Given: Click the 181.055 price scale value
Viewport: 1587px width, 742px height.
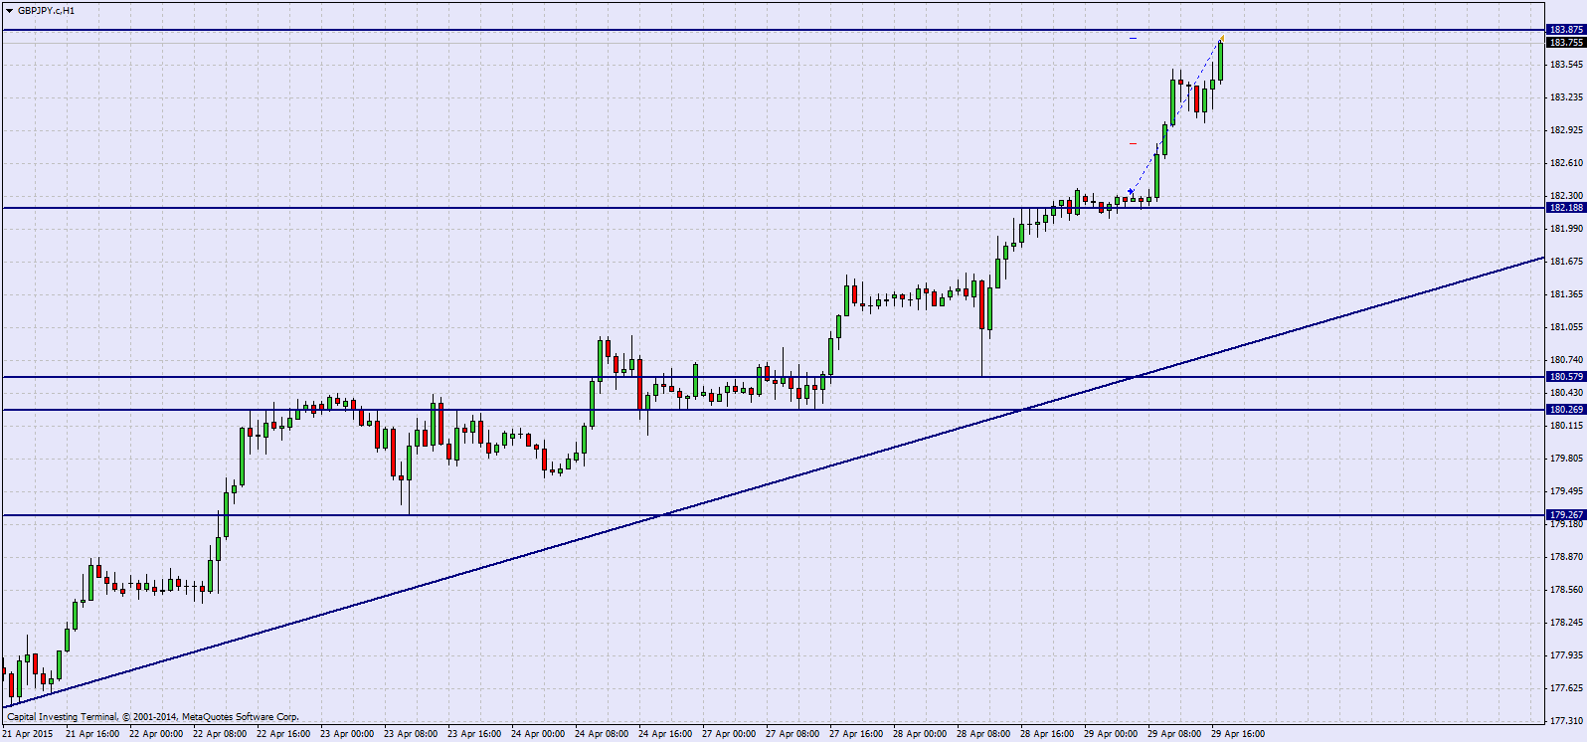Looking at the screenshot, I should 1566,327.
